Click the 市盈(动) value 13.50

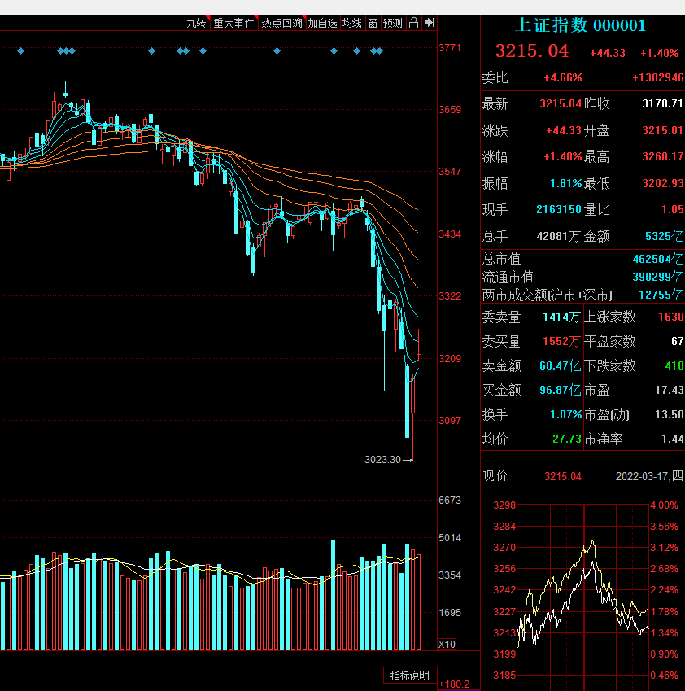(670, 415)
